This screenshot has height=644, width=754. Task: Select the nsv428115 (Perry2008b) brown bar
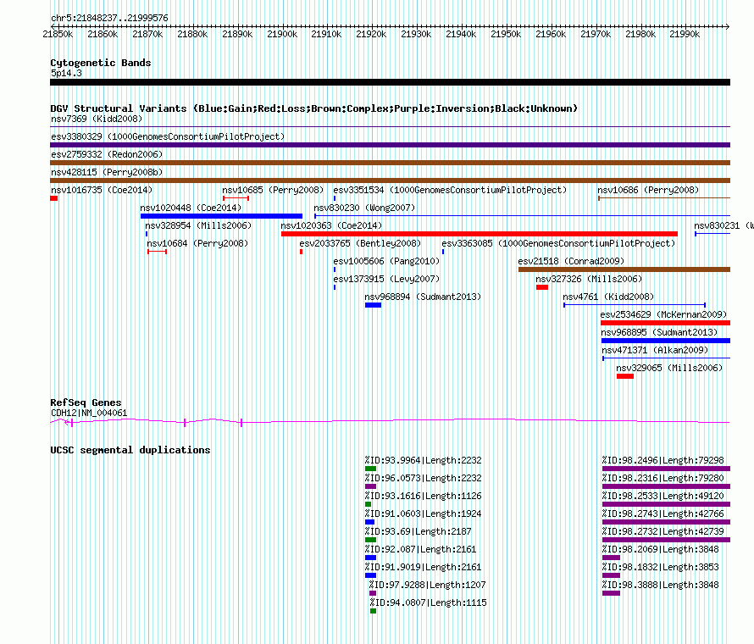pos(390,180)
